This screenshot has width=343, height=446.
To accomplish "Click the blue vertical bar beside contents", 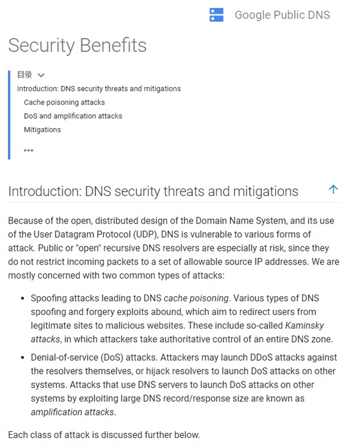I will click(x=9, y=114).
